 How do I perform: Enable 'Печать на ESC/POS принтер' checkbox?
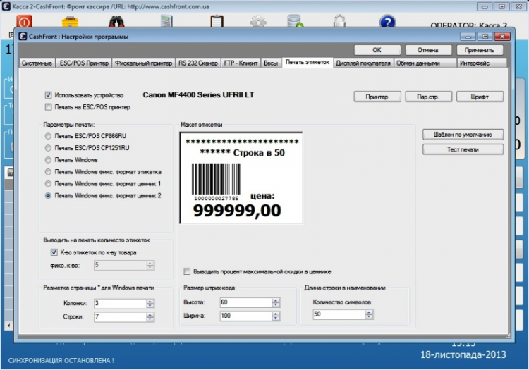tap(48, 107)
